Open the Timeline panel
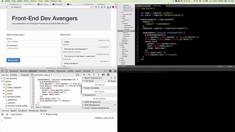The width and height of the screenshot is (235, 132). coord(42,71)
